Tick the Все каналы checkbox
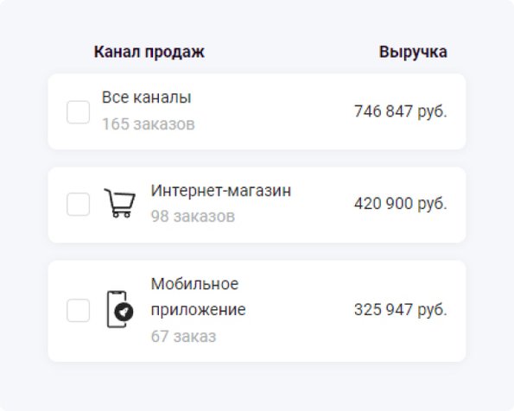 click(78, 112)
